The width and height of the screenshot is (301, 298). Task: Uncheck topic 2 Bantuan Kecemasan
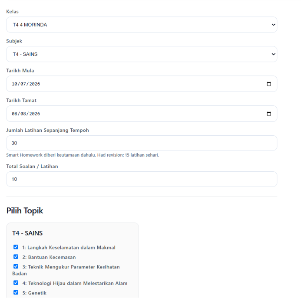(x=16, y=257)
